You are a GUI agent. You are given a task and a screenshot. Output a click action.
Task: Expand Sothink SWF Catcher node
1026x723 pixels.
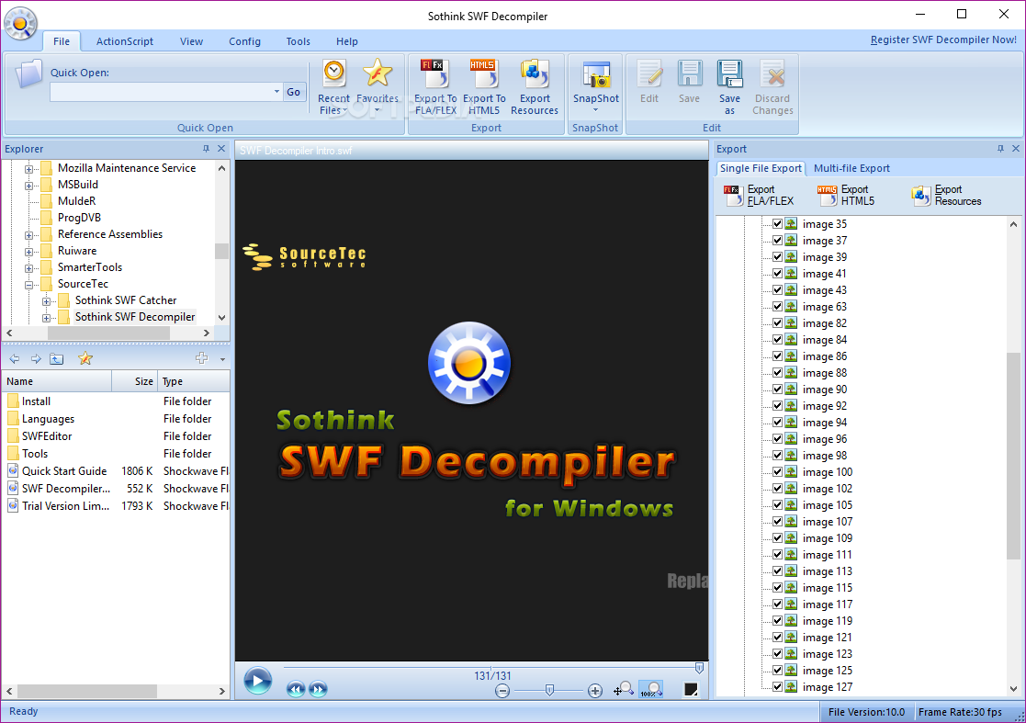pyautogui.click(x=46, y=301)
